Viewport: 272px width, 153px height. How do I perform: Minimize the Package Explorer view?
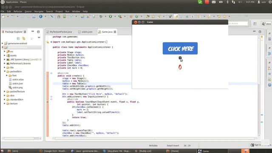tap(33, 31)
